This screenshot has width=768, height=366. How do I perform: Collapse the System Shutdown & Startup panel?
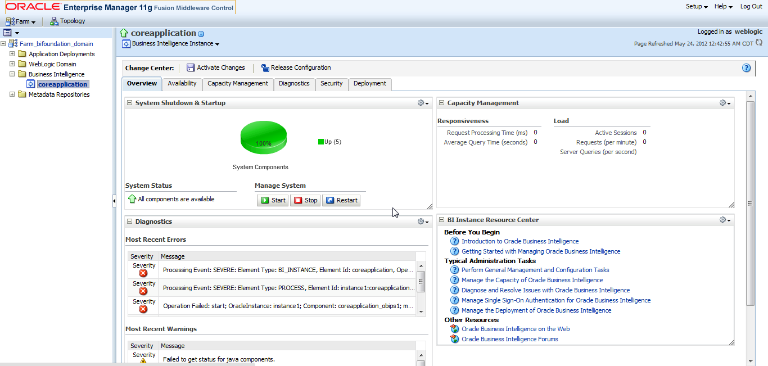click(129, 103)
